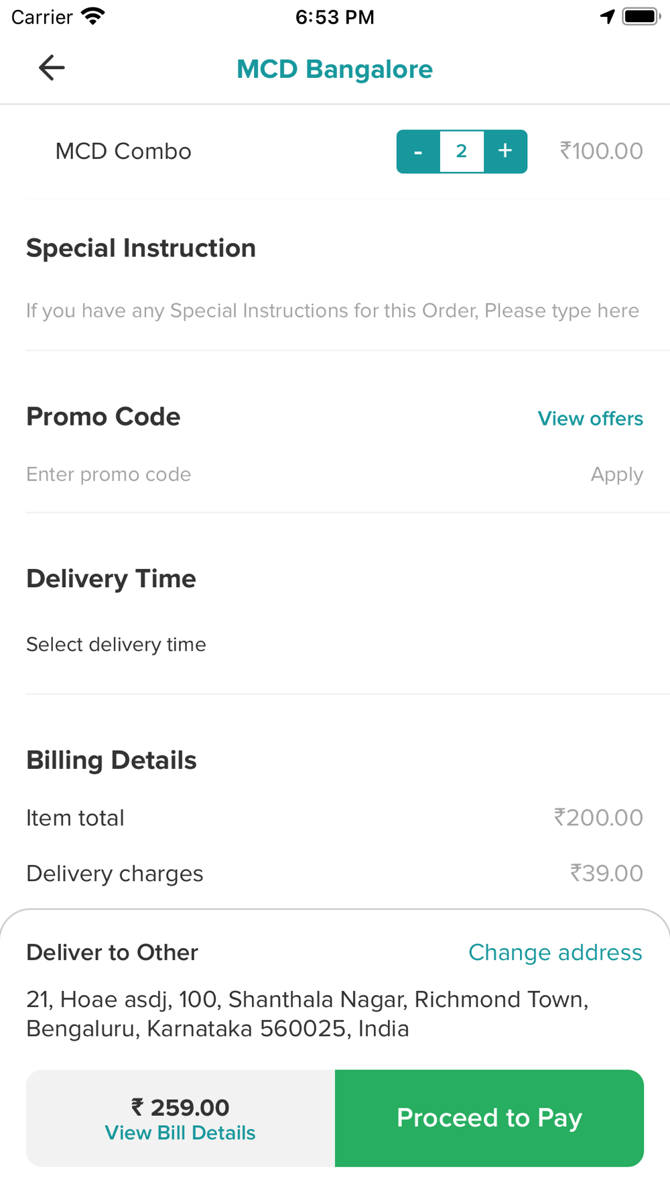Tap the Wi-Fi status icon
Image resolution: width=670 pixels, height=1193 pixels.
coord(93,16)
